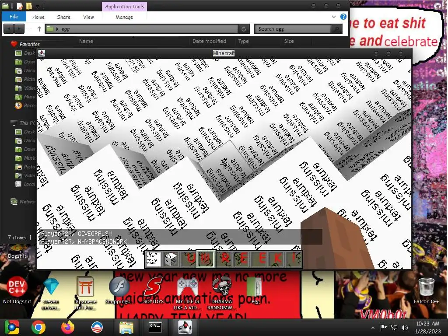Select the ShoppingC Flash desktop icon
The image size is (448, 336).
click(x=119, y=290)
